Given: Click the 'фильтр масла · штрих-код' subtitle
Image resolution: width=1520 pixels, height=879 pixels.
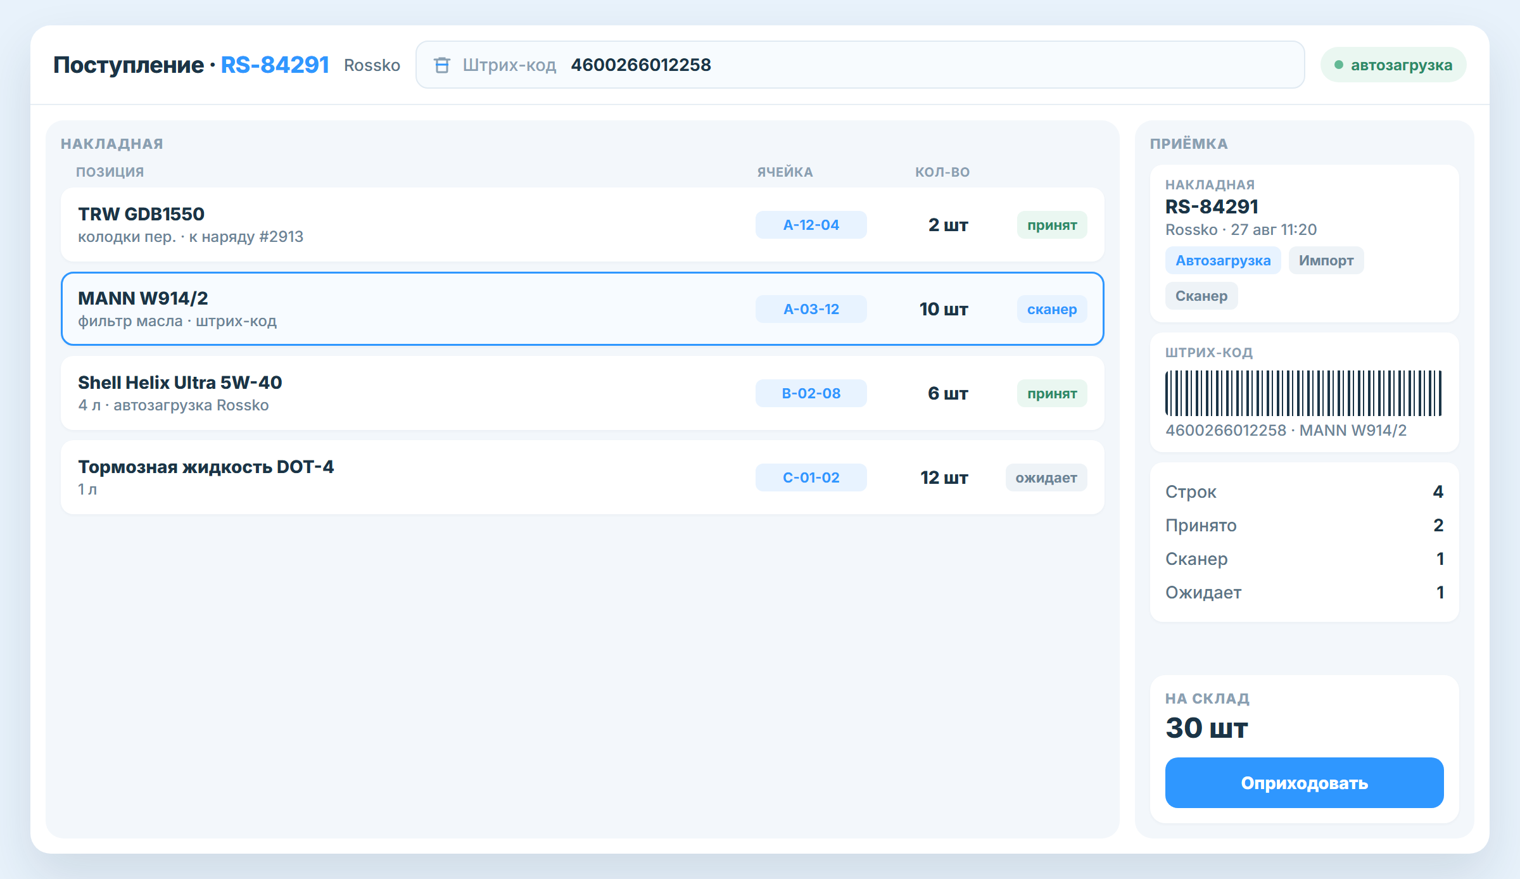Looking at the screenshot, I should point(177,321).
